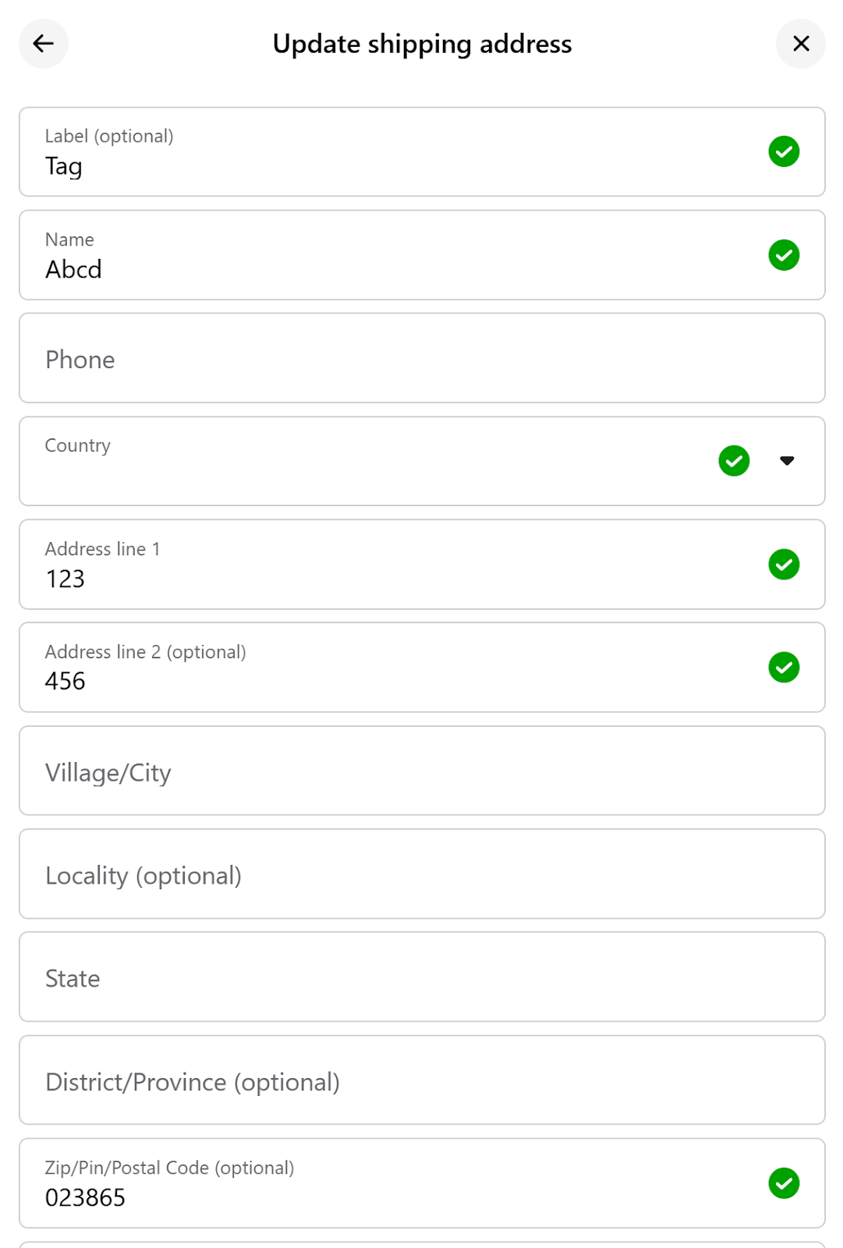843x1248 pixels.
Task: Edit the Name field containing Abcd
Action: [422, 255]
